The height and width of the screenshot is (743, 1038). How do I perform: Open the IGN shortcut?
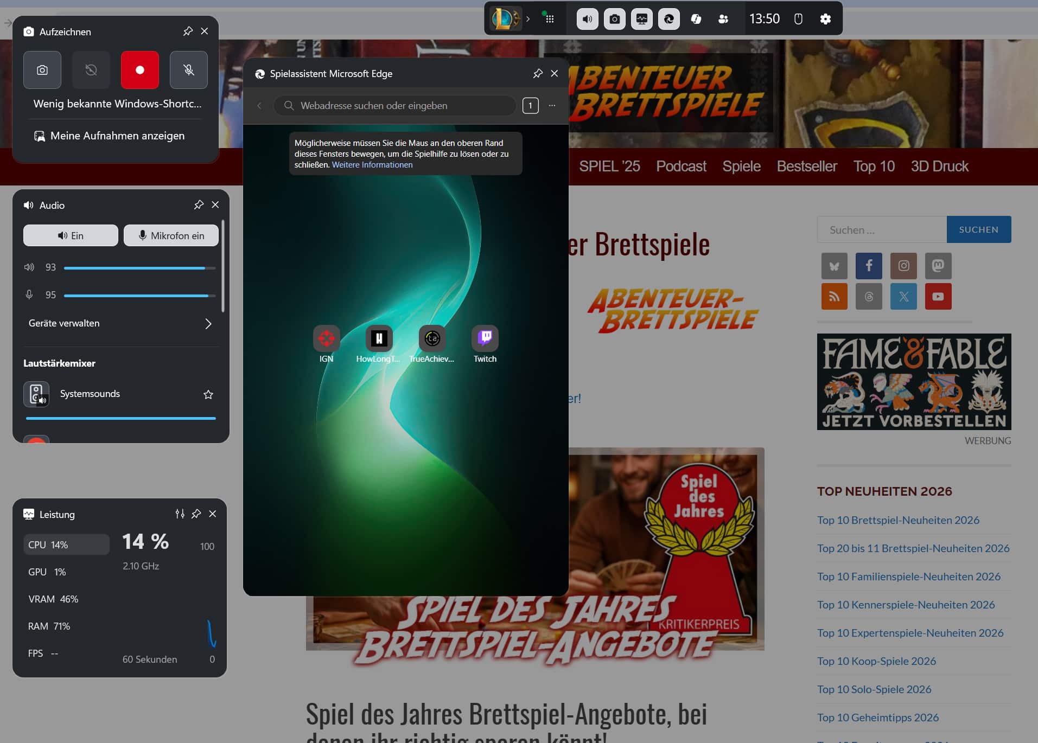coord(326,340)
